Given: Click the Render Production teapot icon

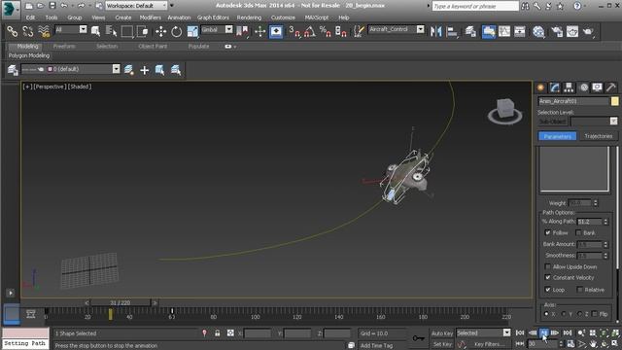Looking at the screenshot, I should coord(588,31).
